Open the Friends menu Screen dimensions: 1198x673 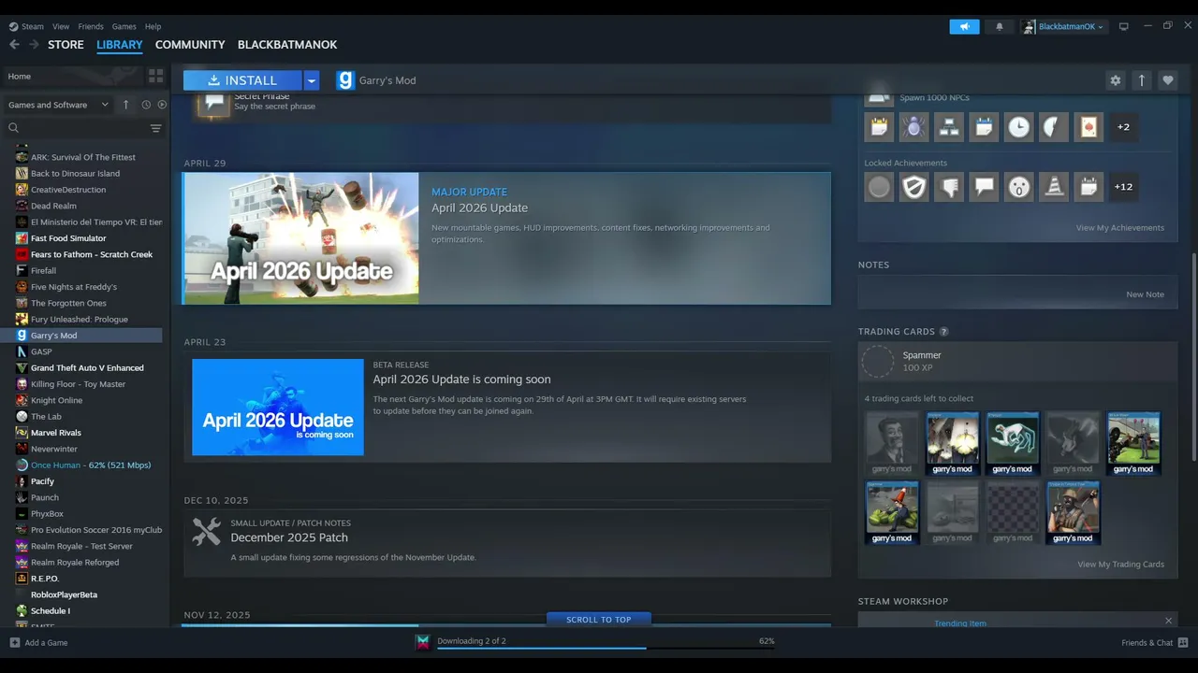point(91,26)
